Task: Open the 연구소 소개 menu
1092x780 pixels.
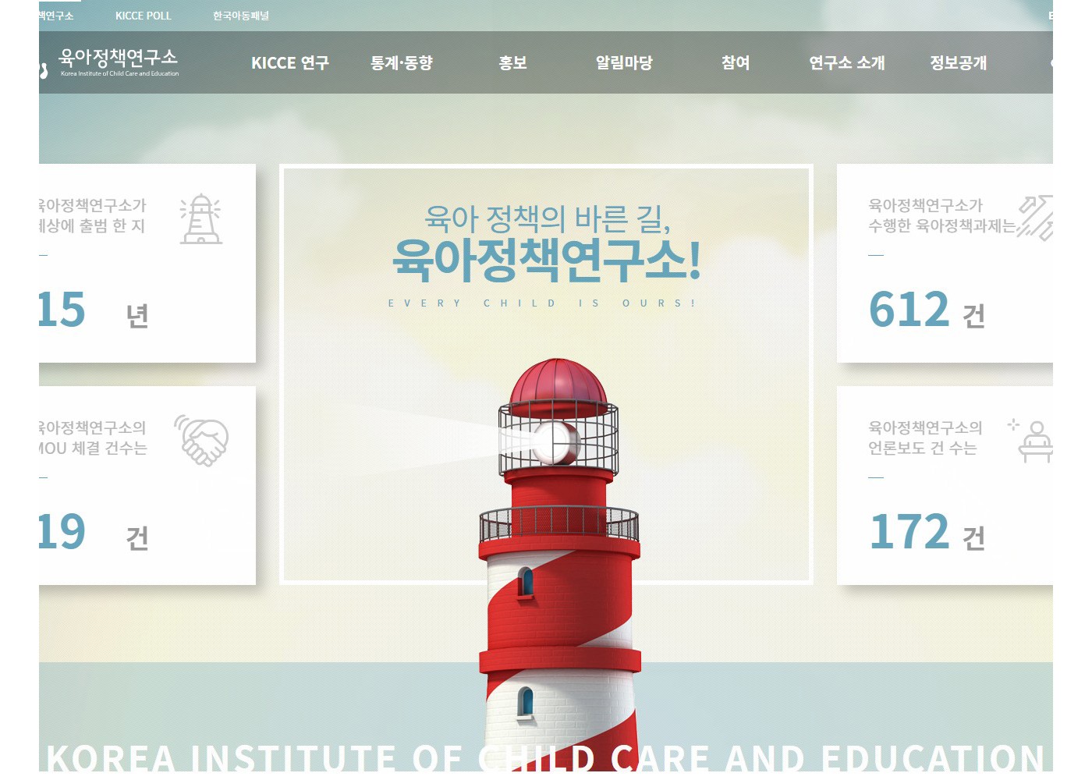Action: pos(846,63)
